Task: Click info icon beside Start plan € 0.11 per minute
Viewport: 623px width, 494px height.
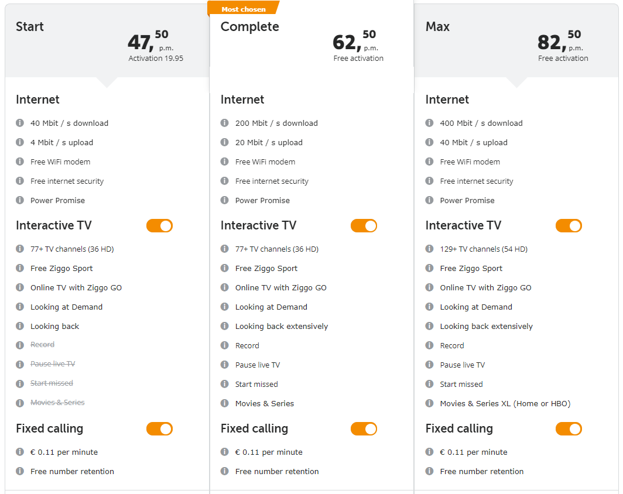Action: tap(20, 452)
